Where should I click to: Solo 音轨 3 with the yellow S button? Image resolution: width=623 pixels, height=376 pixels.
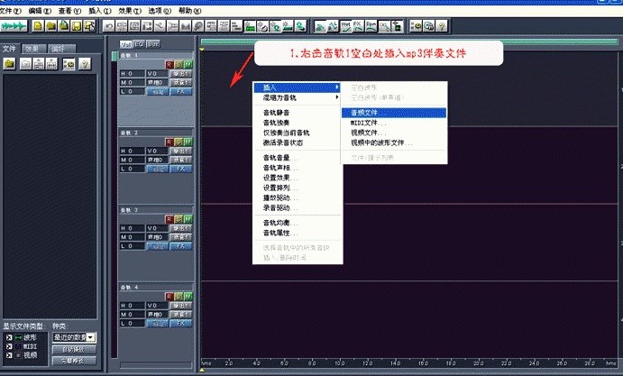click(x=179, y=218)
